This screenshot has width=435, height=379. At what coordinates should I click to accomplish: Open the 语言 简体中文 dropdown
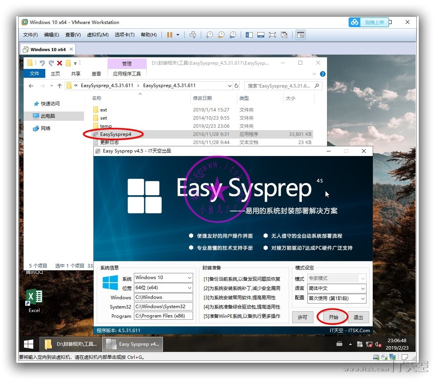click(337, 288)
